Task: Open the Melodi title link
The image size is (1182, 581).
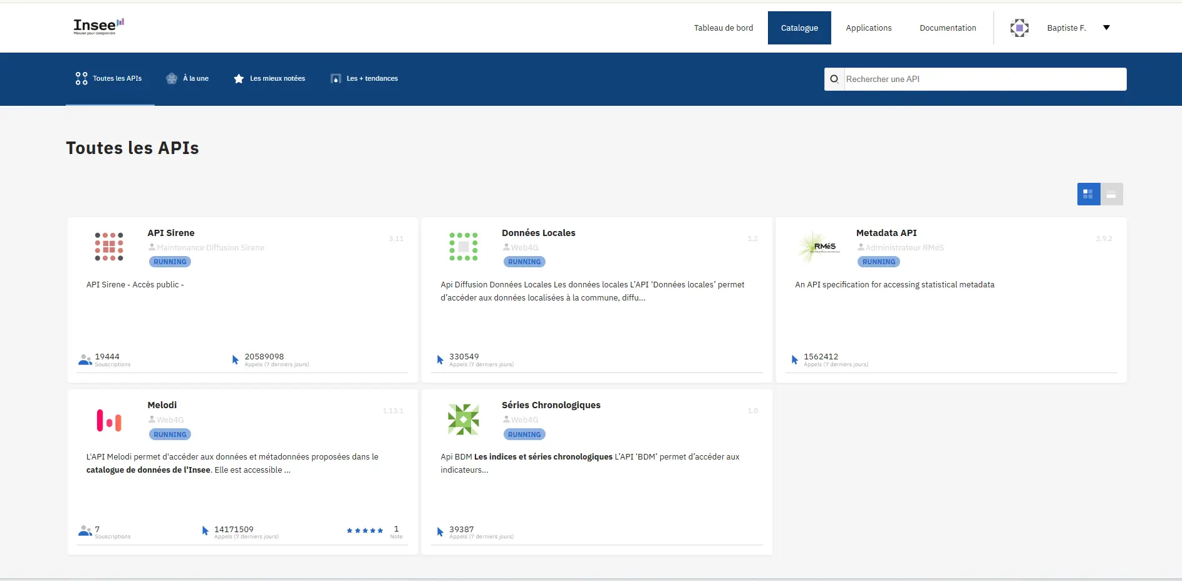Action: pyautogui.click(x=162, y=405)
